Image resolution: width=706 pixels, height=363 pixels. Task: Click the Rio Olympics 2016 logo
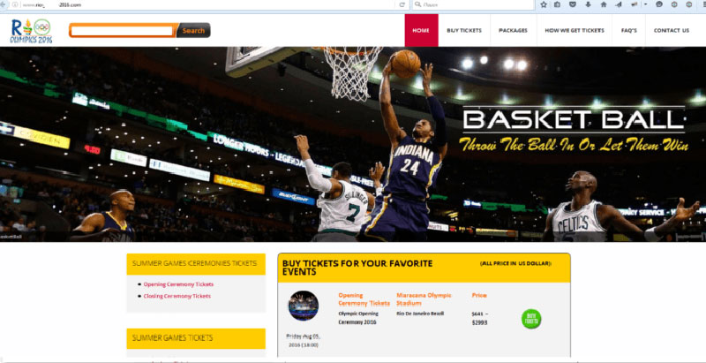(31, 31)
